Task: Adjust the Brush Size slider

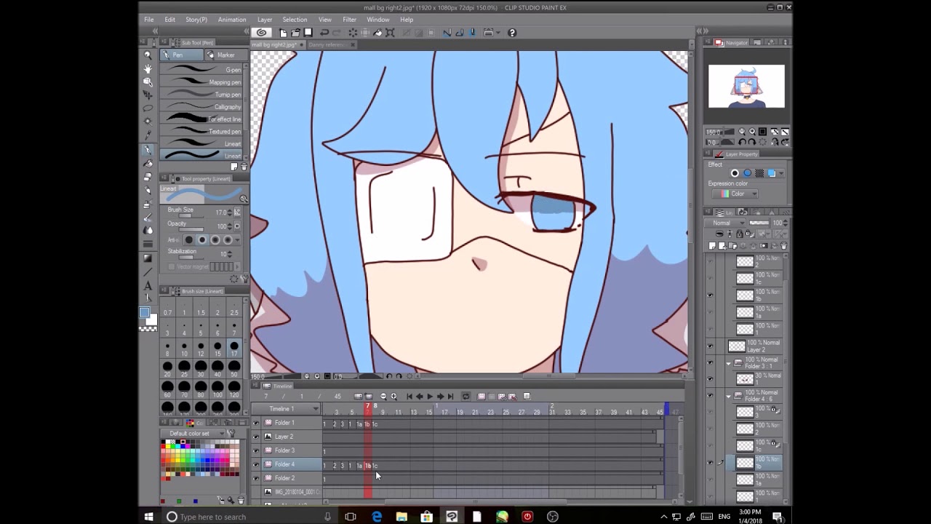Action: tap(191, 216)
